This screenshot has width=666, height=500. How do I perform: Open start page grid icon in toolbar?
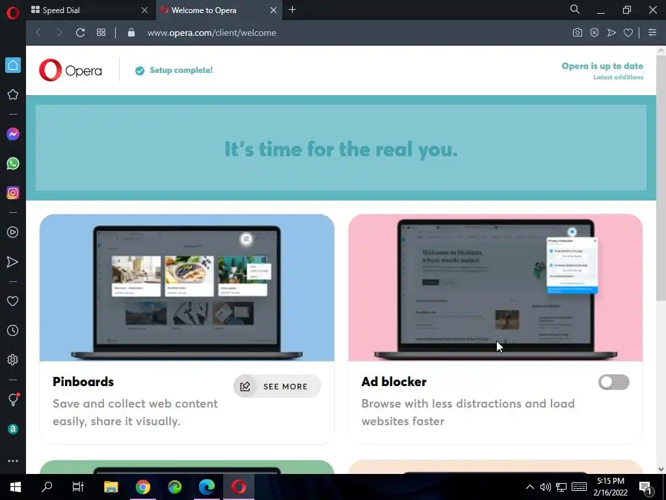(x=101, y=33)
